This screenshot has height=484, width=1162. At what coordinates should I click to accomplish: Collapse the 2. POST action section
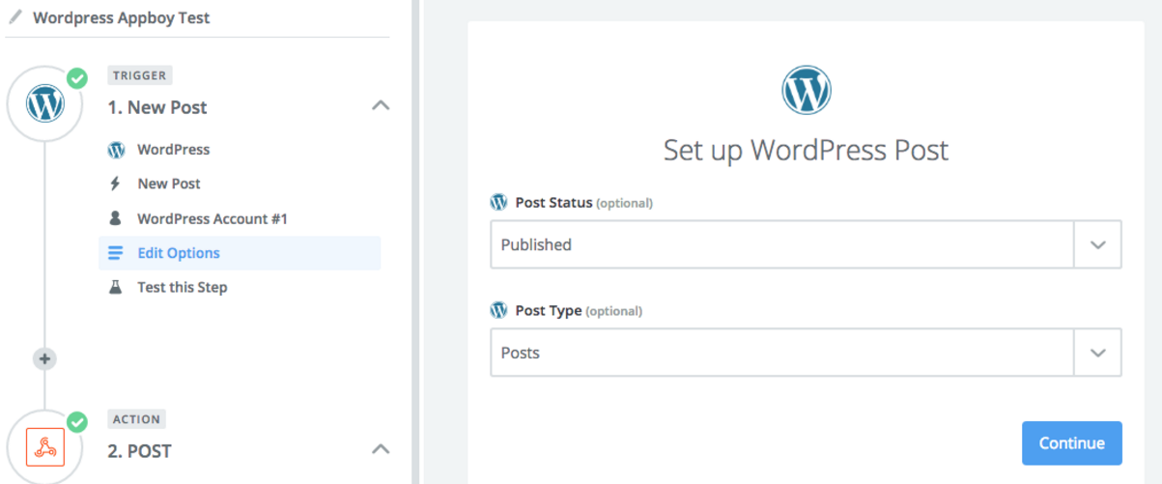(381, 449)
